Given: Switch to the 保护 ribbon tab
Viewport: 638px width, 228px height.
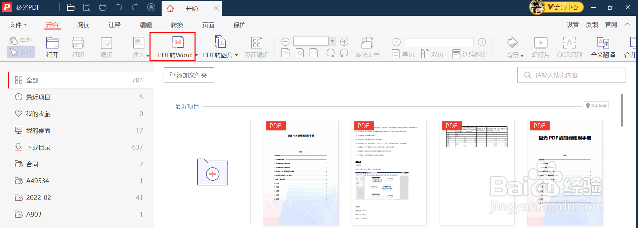Looking at the screenshot, I should [x=240, y=25].
